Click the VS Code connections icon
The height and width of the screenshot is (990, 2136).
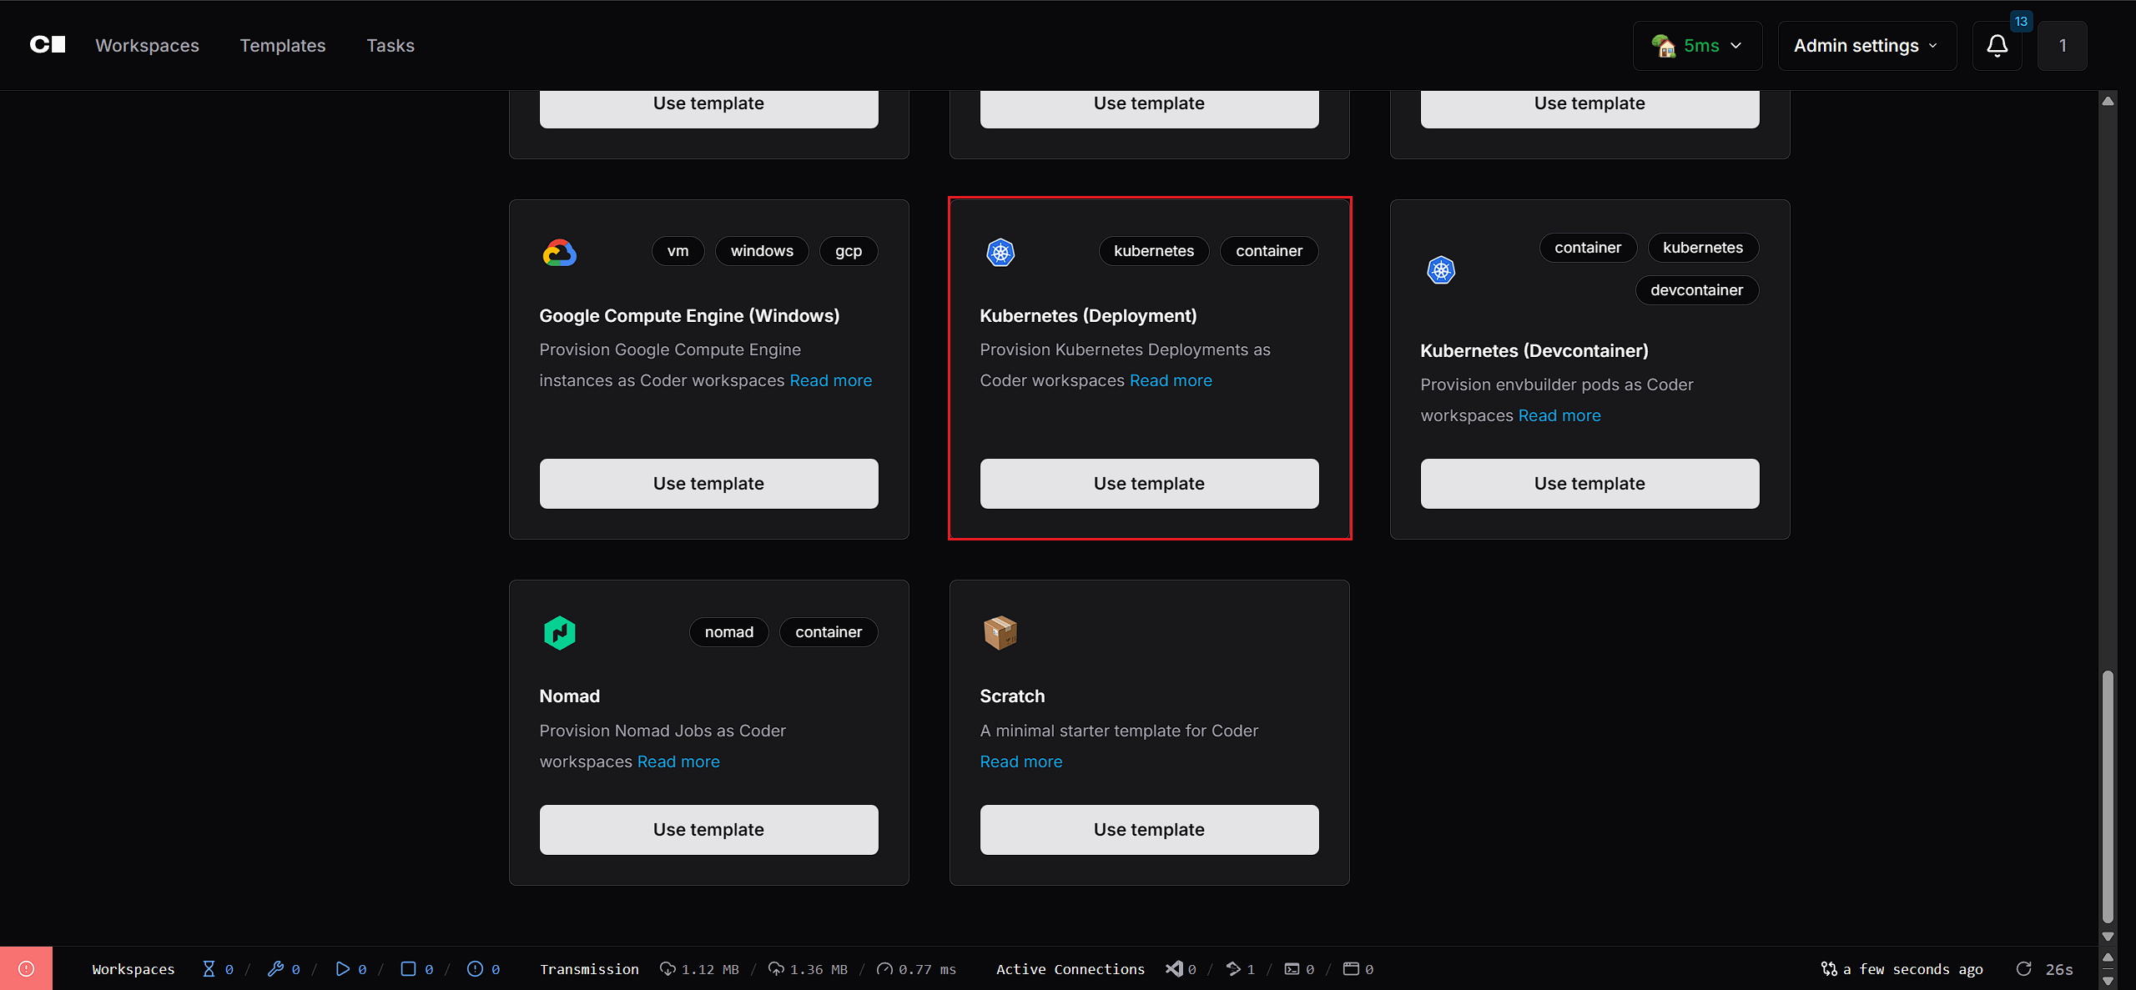(x=1174, y=968)
